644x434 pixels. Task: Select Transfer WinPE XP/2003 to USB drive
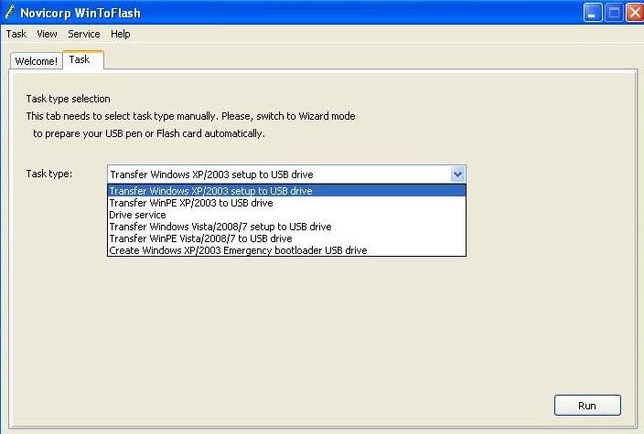(x=286, y=203)
